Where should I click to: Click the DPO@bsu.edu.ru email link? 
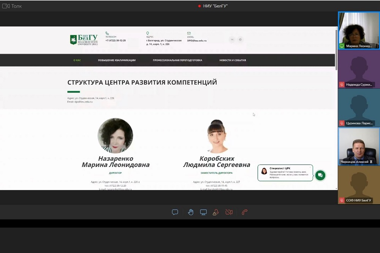(197, 40)
